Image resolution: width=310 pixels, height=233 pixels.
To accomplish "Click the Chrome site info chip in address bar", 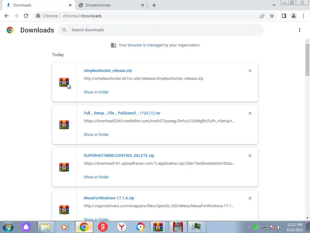I will coord(47,16).
